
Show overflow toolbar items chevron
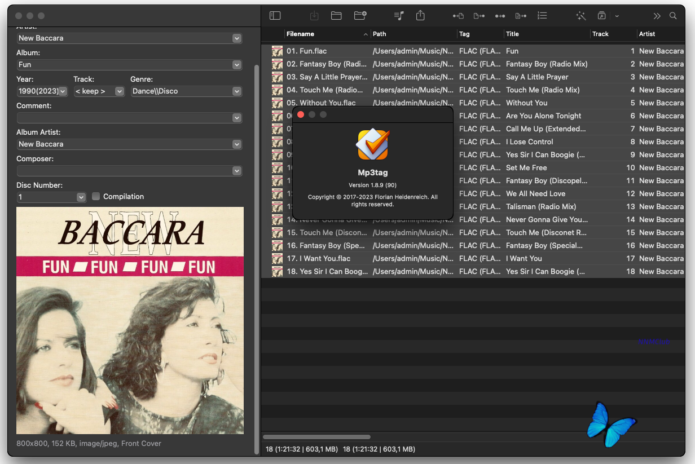coord(657,16)
